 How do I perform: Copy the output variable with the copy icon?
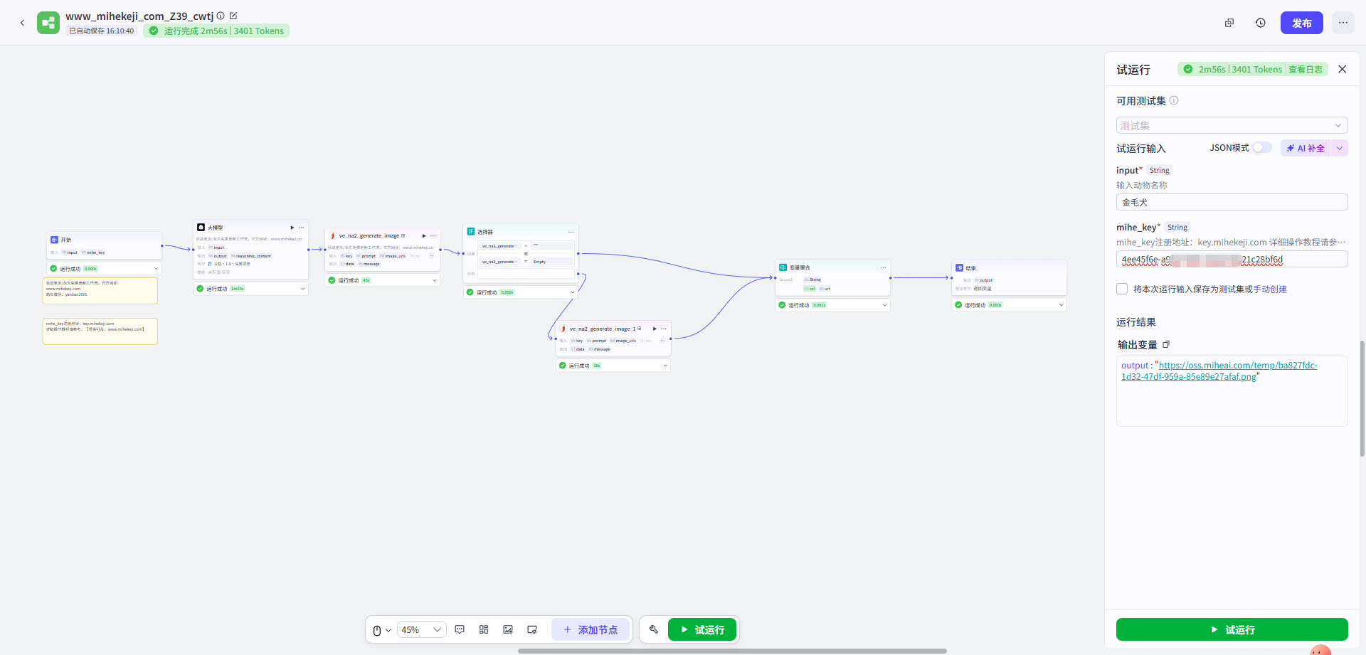pos(1166,344)
